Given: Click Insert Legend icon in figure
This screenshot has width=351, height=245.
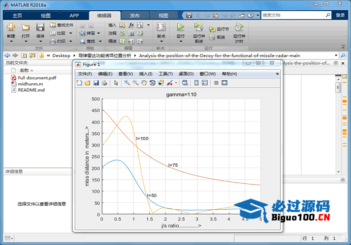Looking at the screenshot, I should point(205,83).
